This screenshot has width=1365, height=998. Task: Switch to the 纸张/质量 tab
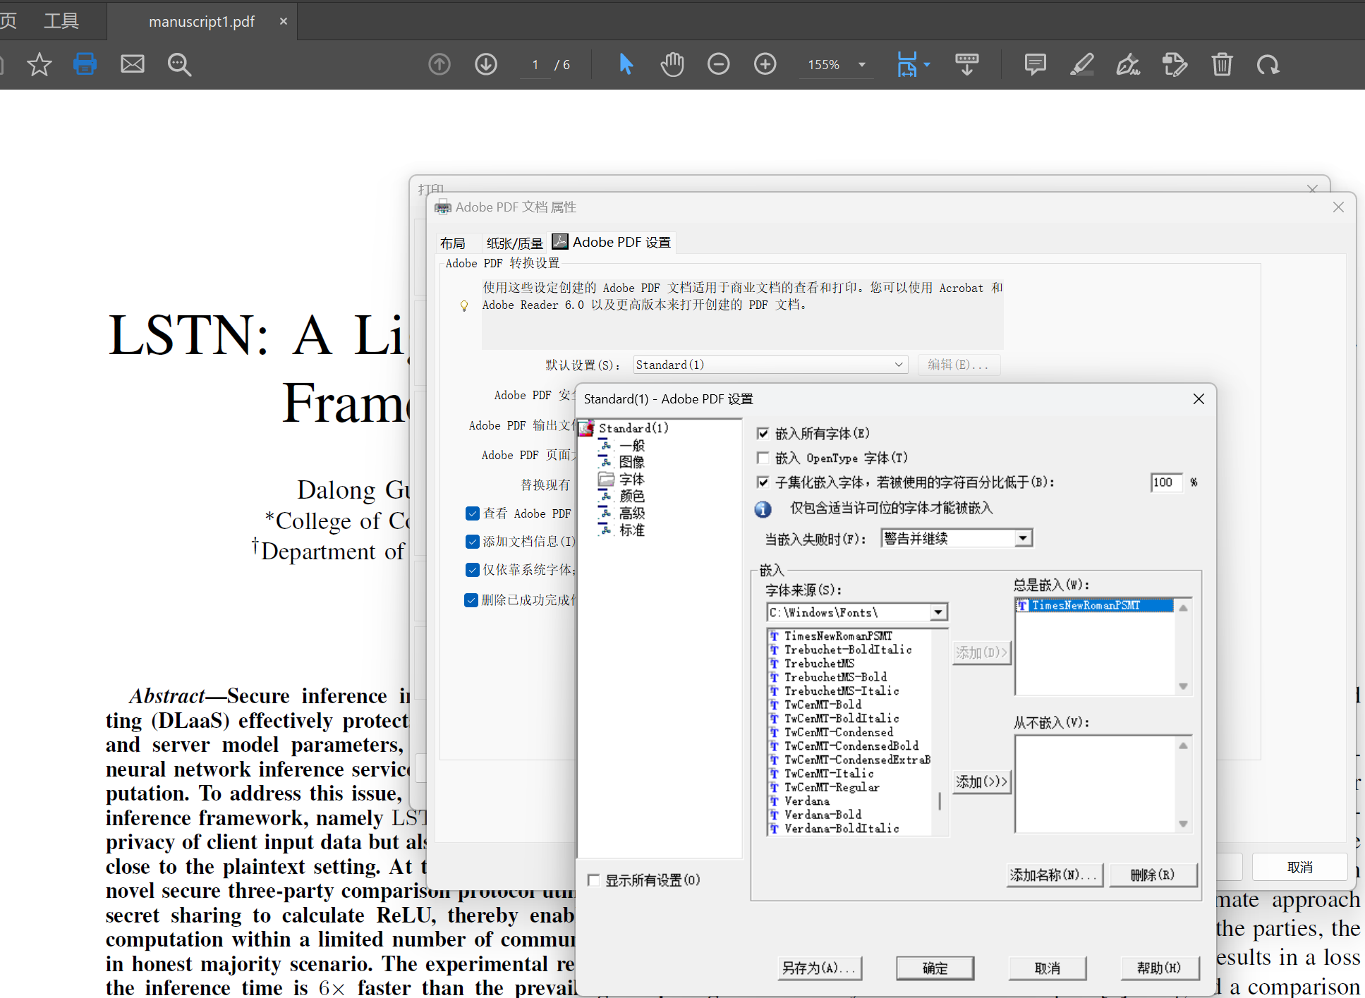pos(514,243)
